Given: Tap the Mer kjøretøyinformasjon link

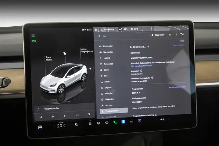Looking at the screenshot, I should (x=141, y=66).
